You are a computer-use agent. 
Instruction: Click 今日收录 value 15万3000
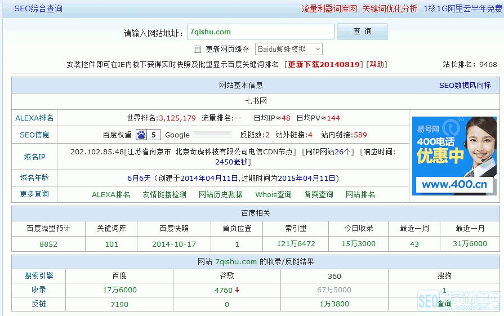pyautogui.click(x=358, y=244)
